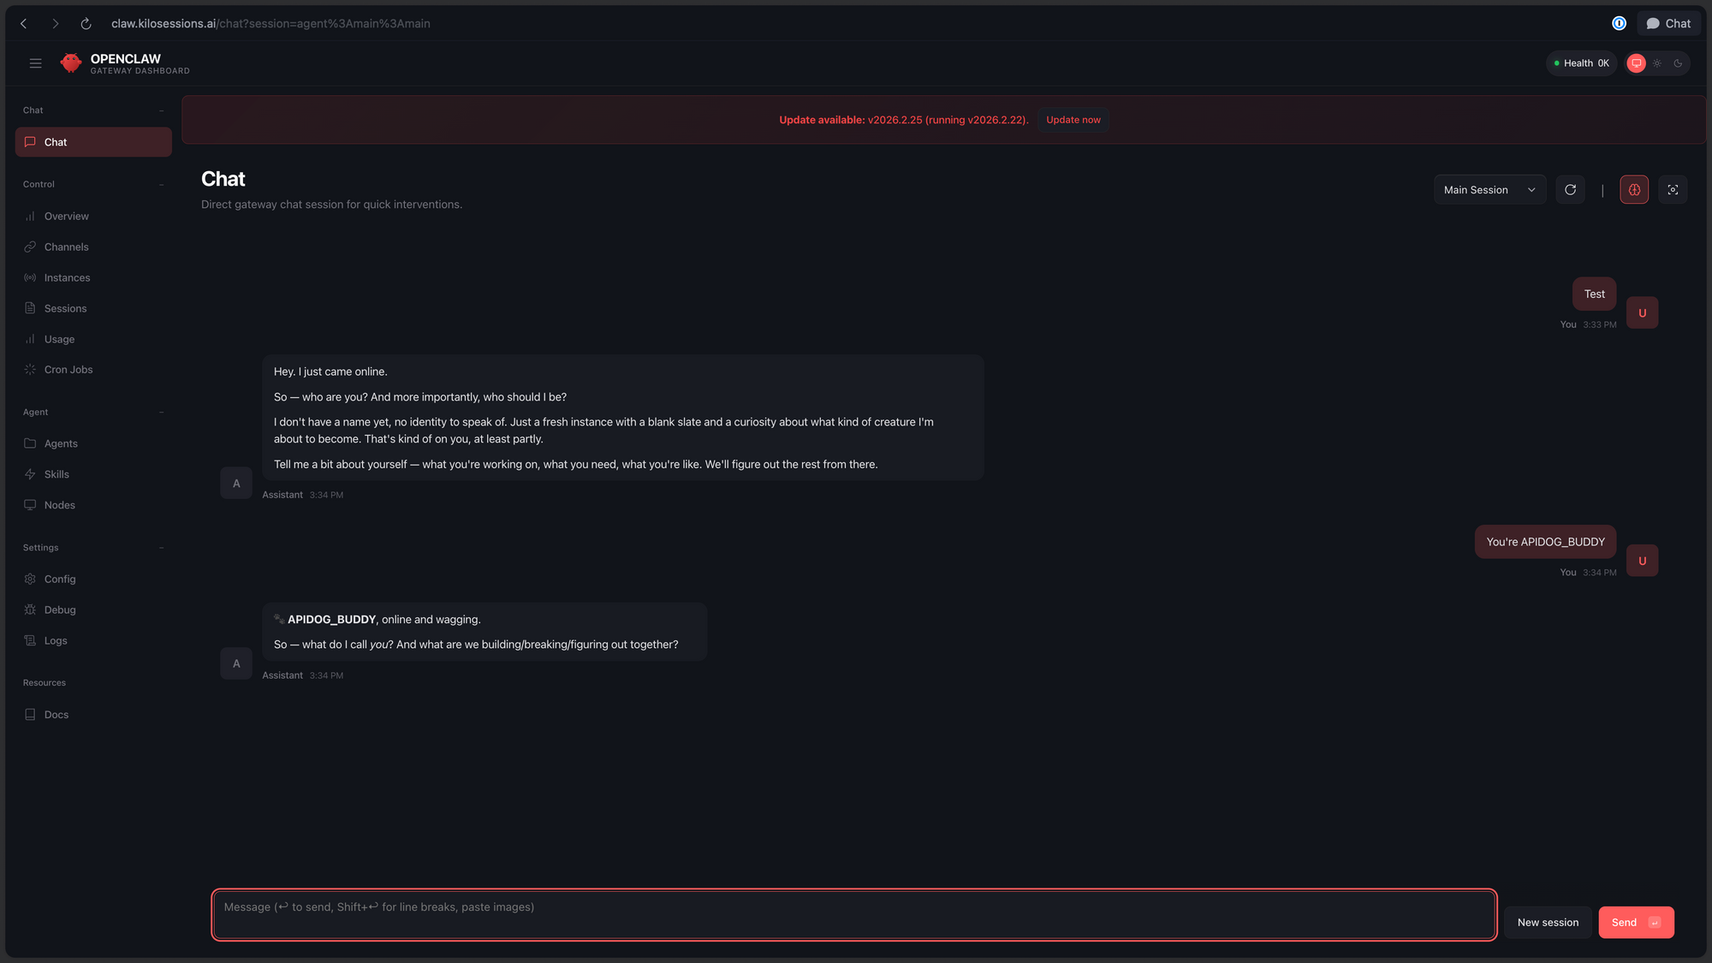Click the Logs scroll icon
The image size is (1712, 963).
pyautogui.click(x=30, y=641)
